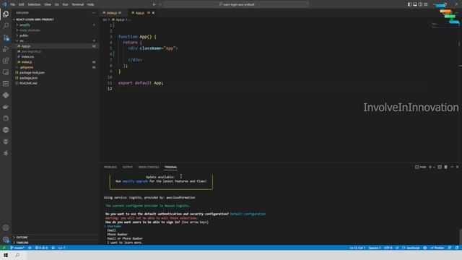Image resolution: width=462 pixels, height=260 pixels.
Task: Open the Extensions view
Action: 6,61
